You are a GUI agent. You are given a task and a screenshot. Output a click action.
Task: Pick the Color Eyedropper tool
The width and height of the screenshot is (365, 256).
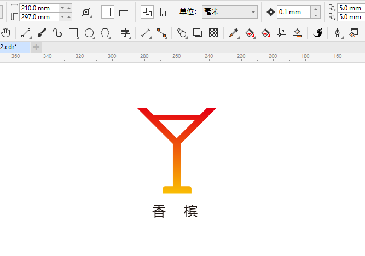234,33
